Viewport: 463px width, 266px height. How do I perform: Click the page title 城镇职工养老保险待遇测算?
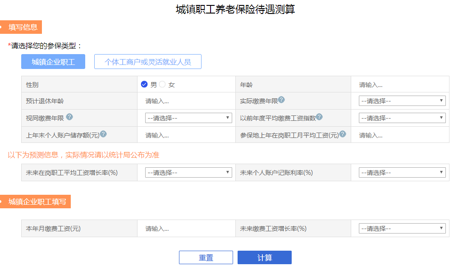235,9
